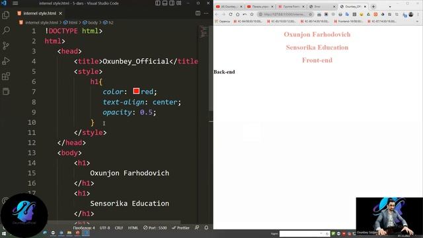The height and width of the screenshot is (238, 423).
Task: Close the internet style.html editor tab
Action: 60,13
